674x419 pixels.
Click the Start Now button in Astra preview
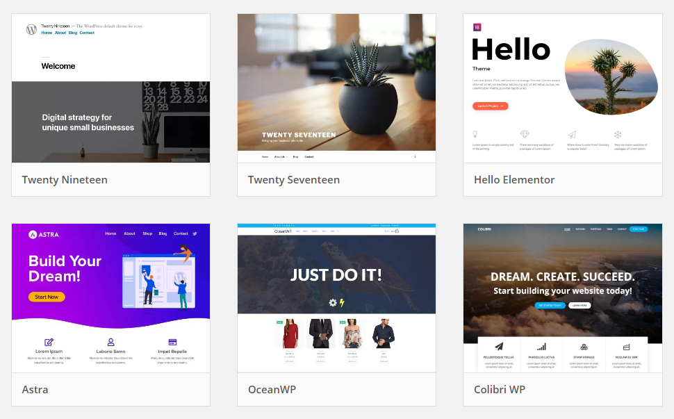(47, 297)
